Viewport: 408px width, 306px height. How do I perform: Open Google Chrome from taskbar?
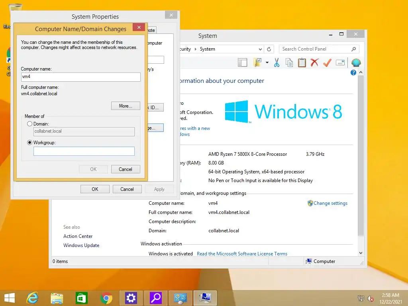(x=106, y=298)
